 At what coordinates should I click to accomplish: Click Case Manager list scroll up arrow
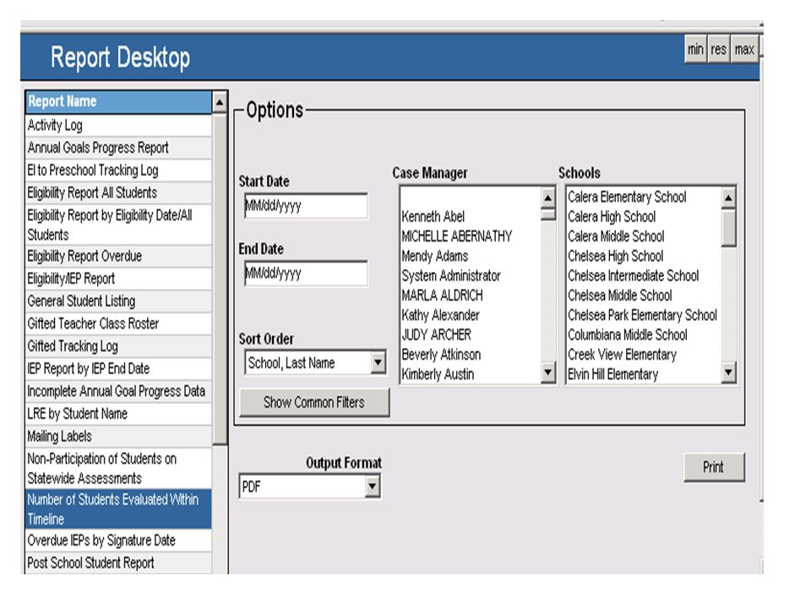pyautogui.click(x=547, y=197)
